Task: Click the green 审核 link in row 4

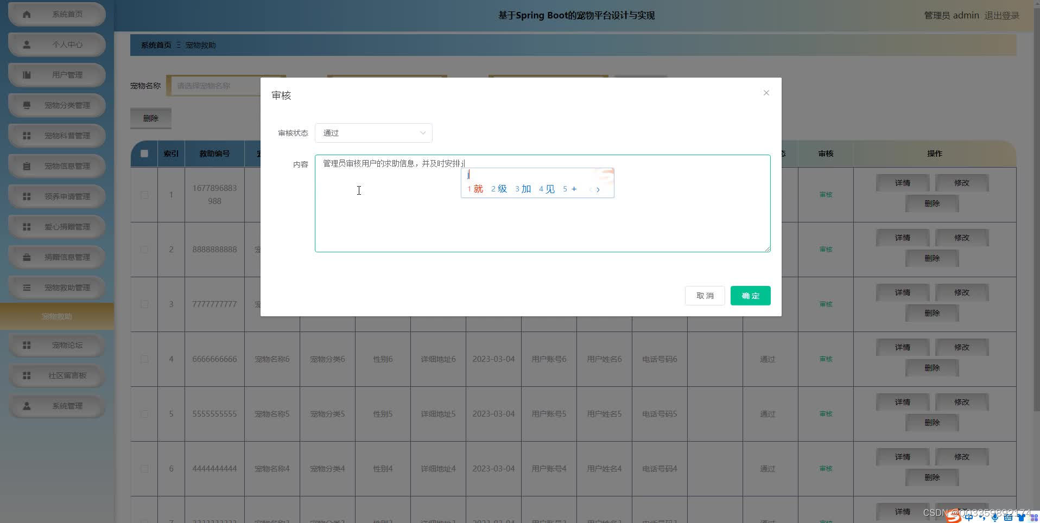Action: [x=826, y=359]
